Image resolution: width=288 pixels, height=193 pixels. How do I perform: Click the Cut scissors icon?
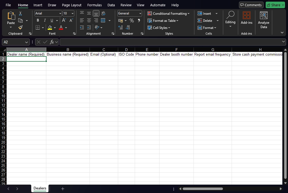point(20,13)
